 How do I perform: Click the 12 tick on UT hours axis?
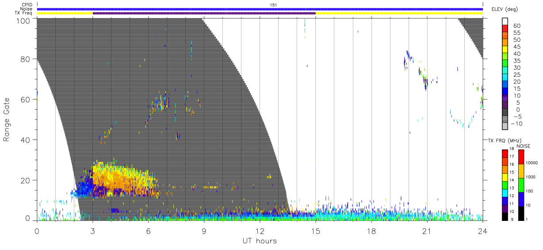click(260, 231)
